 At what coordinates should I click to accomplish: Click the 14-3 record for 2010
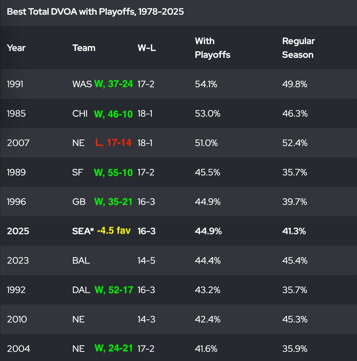coord(146,320)
